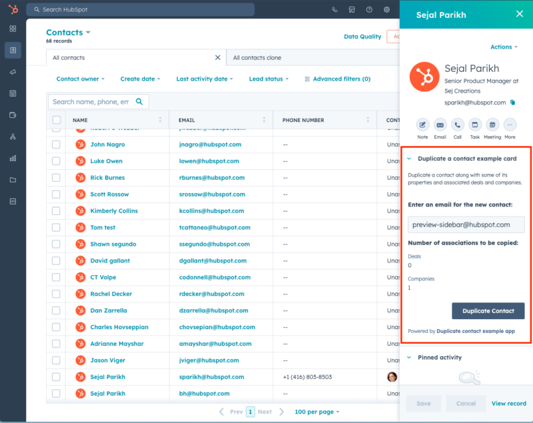The width and height of the screenshot is (533, 423).
Task: Open John Nagro's contact record
Action: (107, 145)
